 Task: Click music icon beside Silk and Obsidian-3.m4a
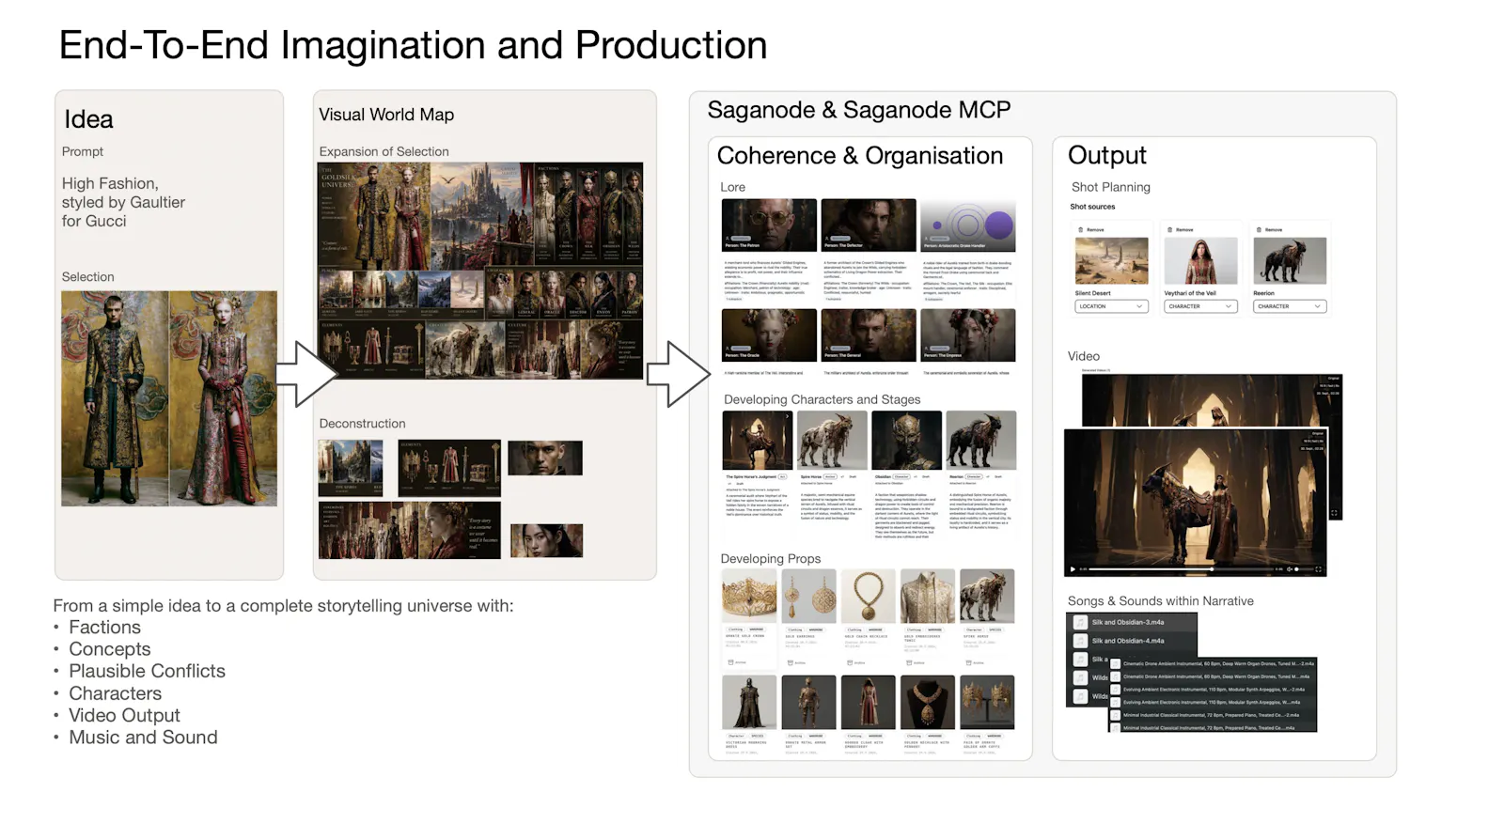1081,622
